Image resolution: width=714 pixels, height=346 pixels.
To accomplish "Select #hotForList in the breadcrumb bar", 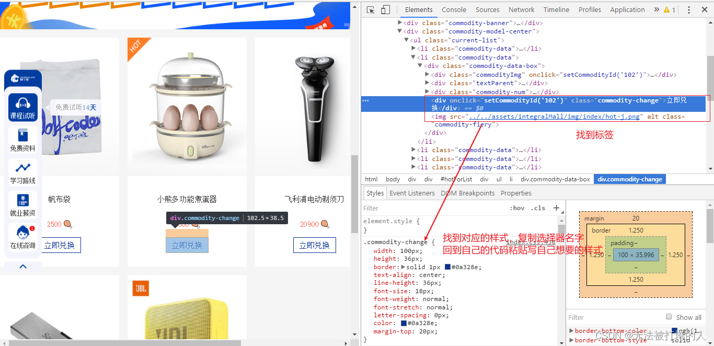I will [x=456, y=179].
